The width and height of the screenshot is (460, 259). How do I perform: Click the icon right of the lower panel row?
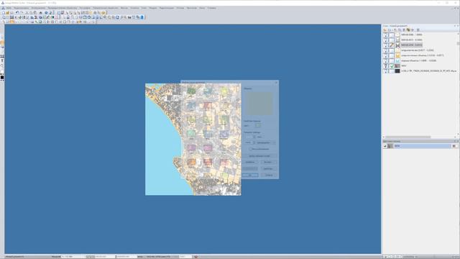click(454, 146)
